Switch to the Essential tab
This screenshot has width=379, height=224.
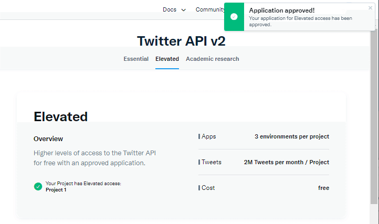point(136,59)
